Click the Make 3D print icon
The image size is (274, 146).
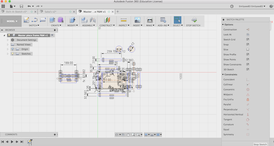150,20
